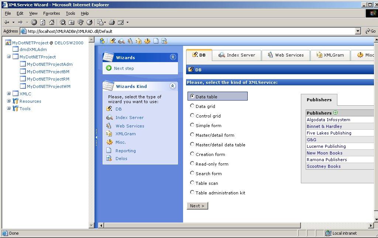Screen dimensions: 378x238
Task: Collapse the Wizards Kind panel
Action: [x=172, y=86]
